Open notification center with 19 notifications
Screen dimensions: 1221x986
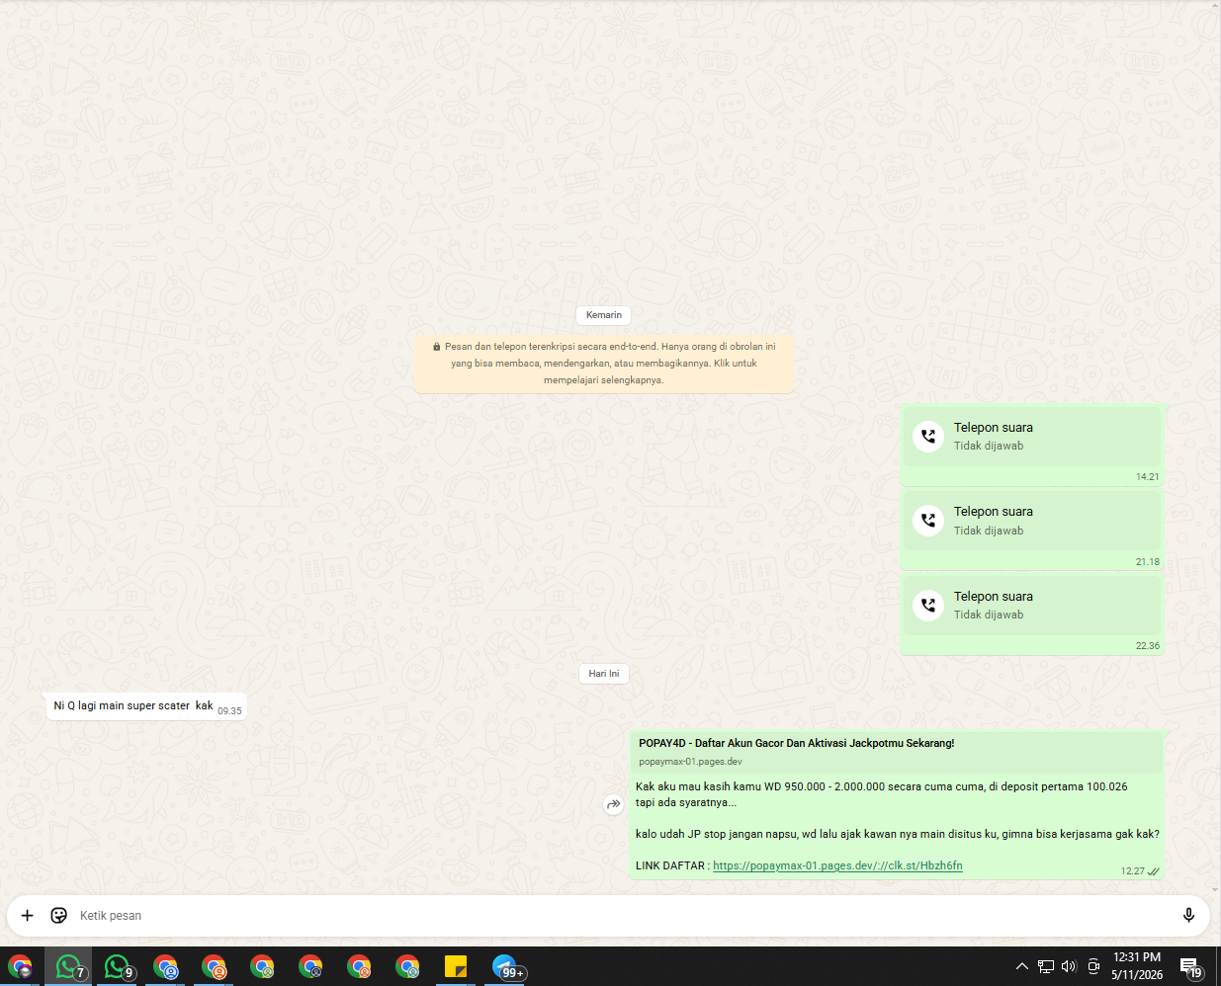(1190, 966)
